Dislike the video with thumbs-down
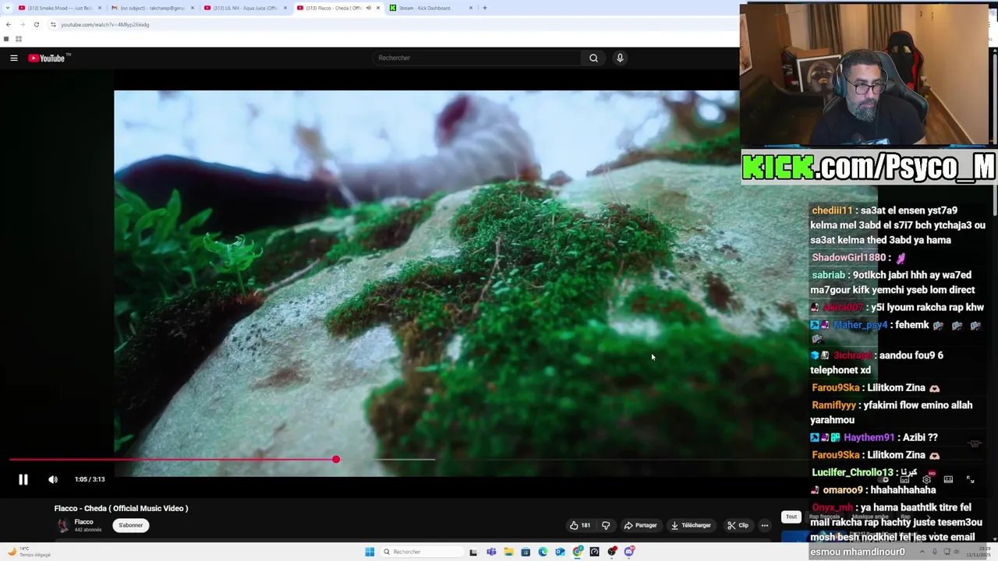Image resolution: width=998 pixels, height=561 pixels. [x=605, y=525]
